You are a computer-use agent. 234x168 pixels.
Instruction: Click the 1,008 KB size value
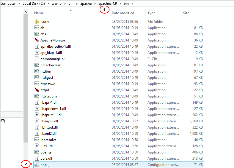pos(196,134)
